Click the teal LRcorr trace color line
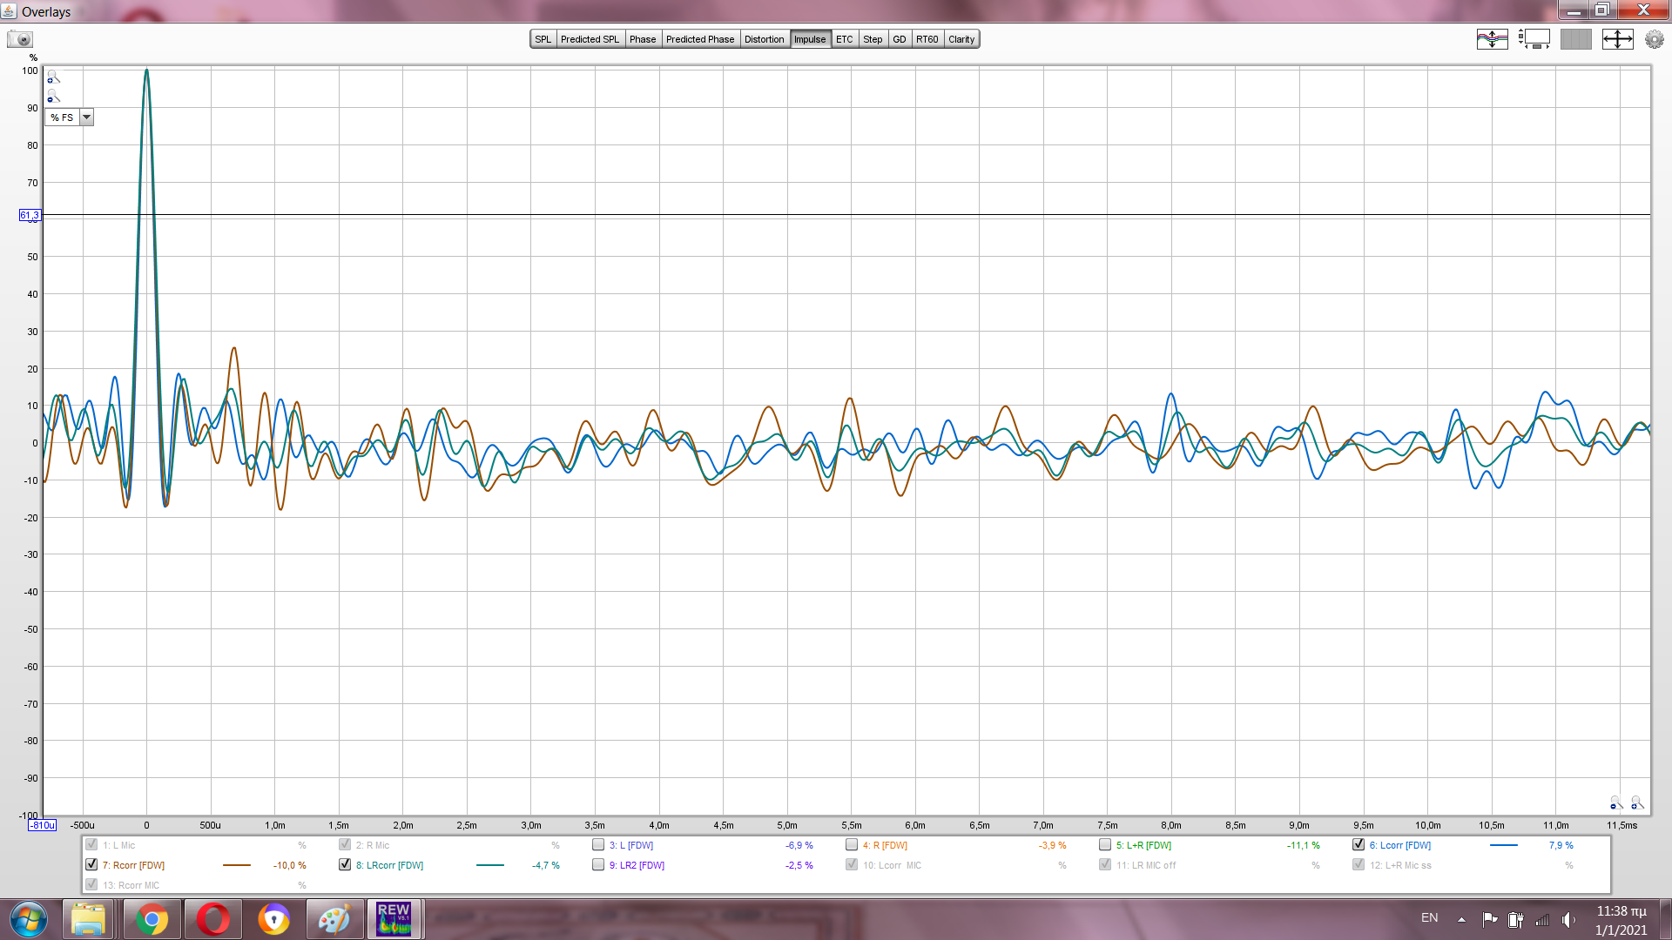 pyautogui.click(x=490, y=865)
